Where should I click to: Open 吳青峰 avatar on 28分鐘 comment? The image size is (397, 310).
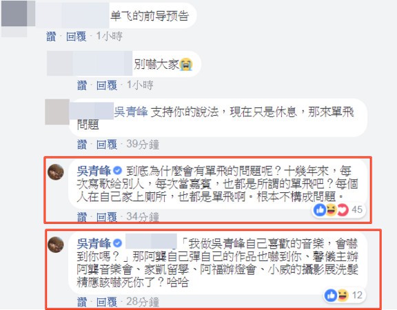(x=56, y=245)
